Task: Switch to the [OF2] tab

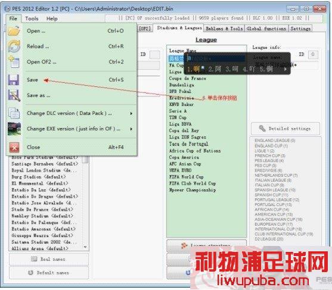Action: [x=145, y=29]
